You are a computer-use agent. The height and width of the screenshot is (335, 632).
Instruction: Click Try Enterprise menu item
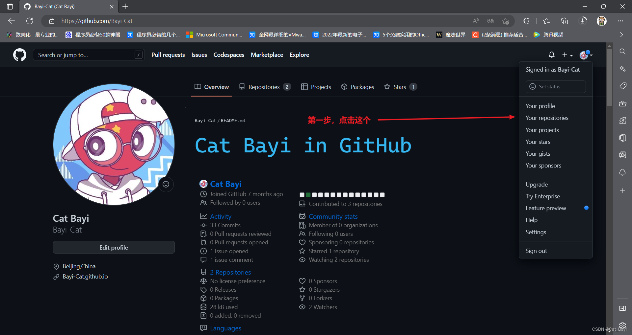(556, 196)
